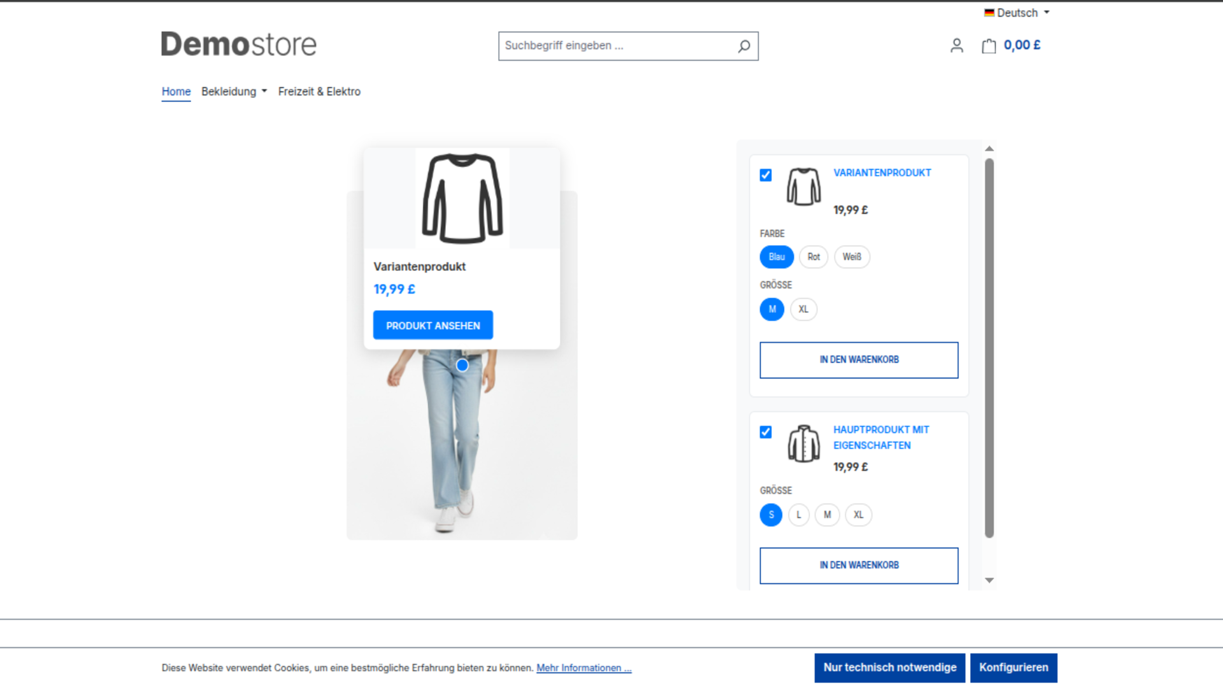Image resolution: width=1223 pixels, height=688 pixels.
Task: Add Variantenprodukt with IN DEN WARENKORB
Action: [x=859, y=360]
